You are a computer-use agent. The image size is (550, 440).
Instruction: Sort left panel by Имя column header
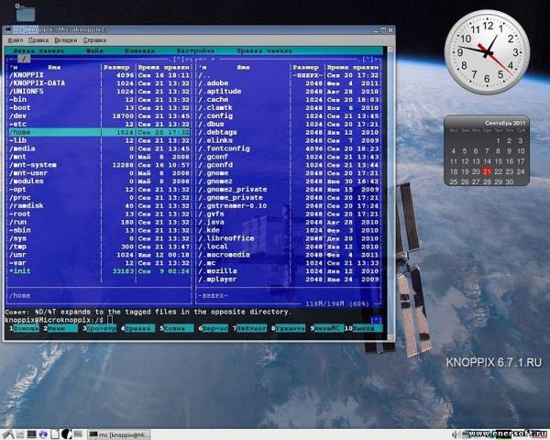click(x=54, y=67)
